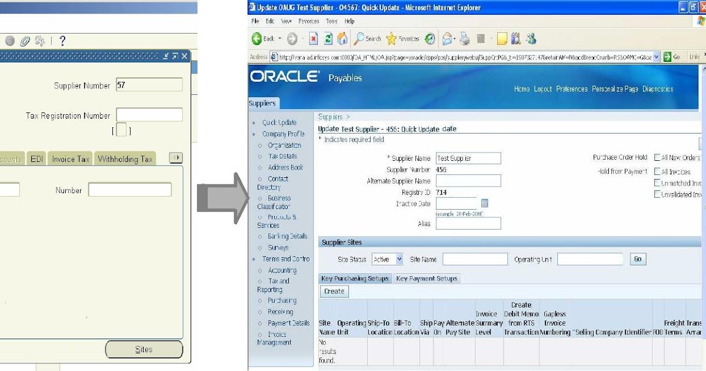
Task: Enable the All Invoices checkbox
Action: pos(658,170)
